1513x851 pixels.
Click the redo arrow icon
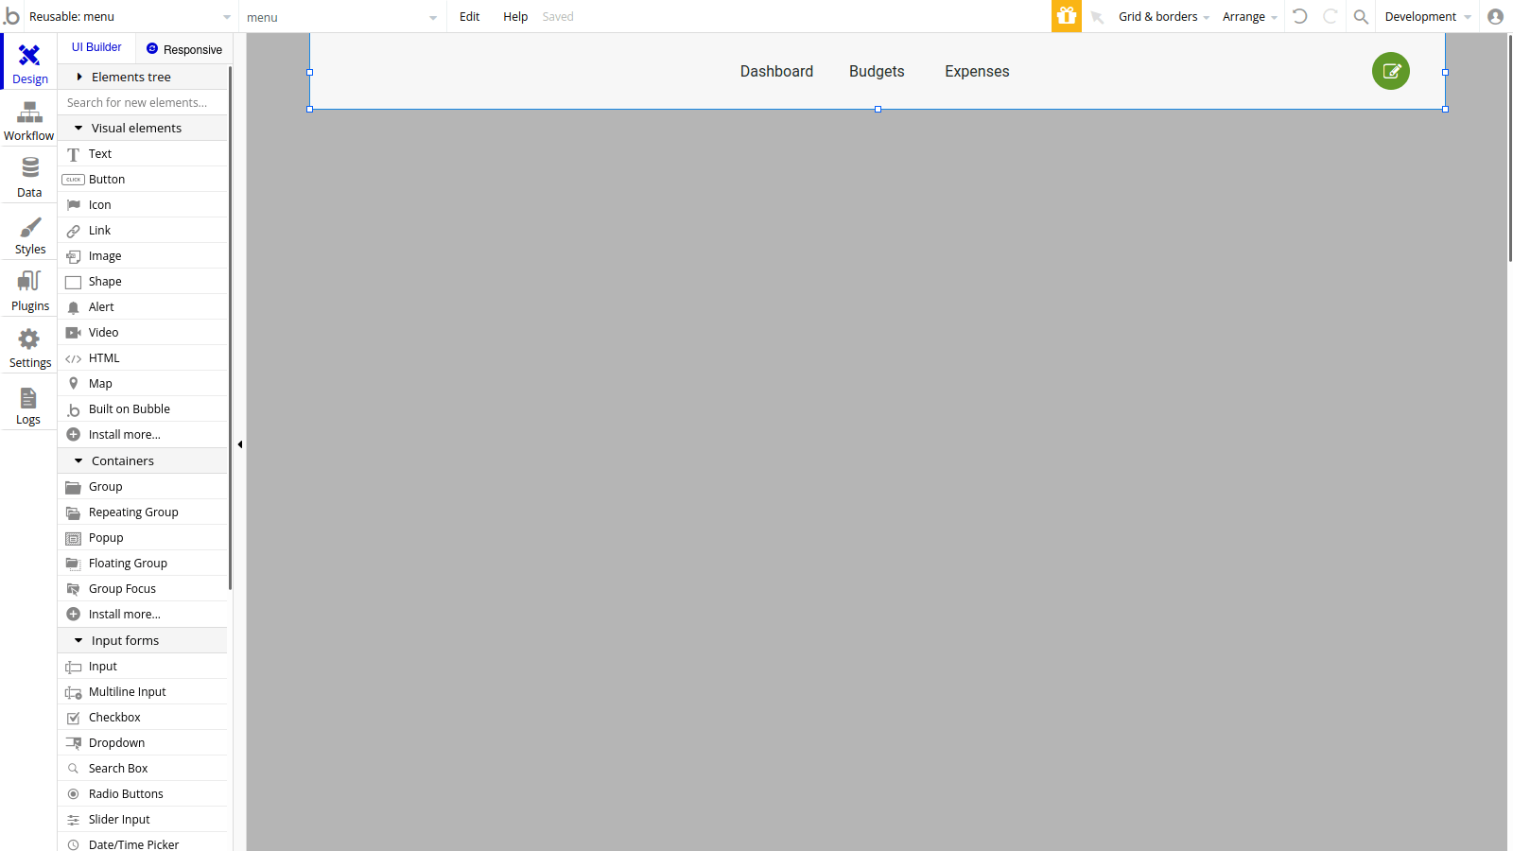click(x=1330, y=16)
